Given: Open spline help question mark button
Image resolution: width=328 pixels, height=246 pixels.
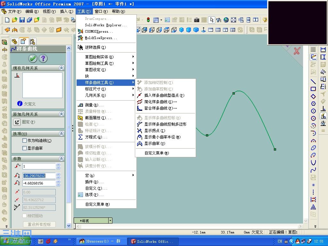Looking at the screenshot, I should tap(43, 58).
